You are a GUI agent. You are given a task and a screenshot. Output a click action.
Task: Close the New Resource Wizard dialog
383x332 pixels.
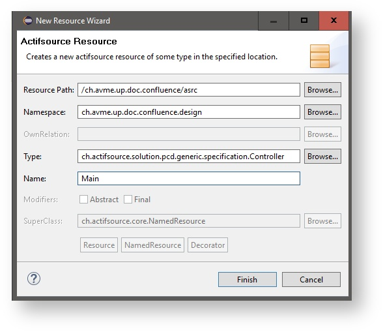[333, 21]
